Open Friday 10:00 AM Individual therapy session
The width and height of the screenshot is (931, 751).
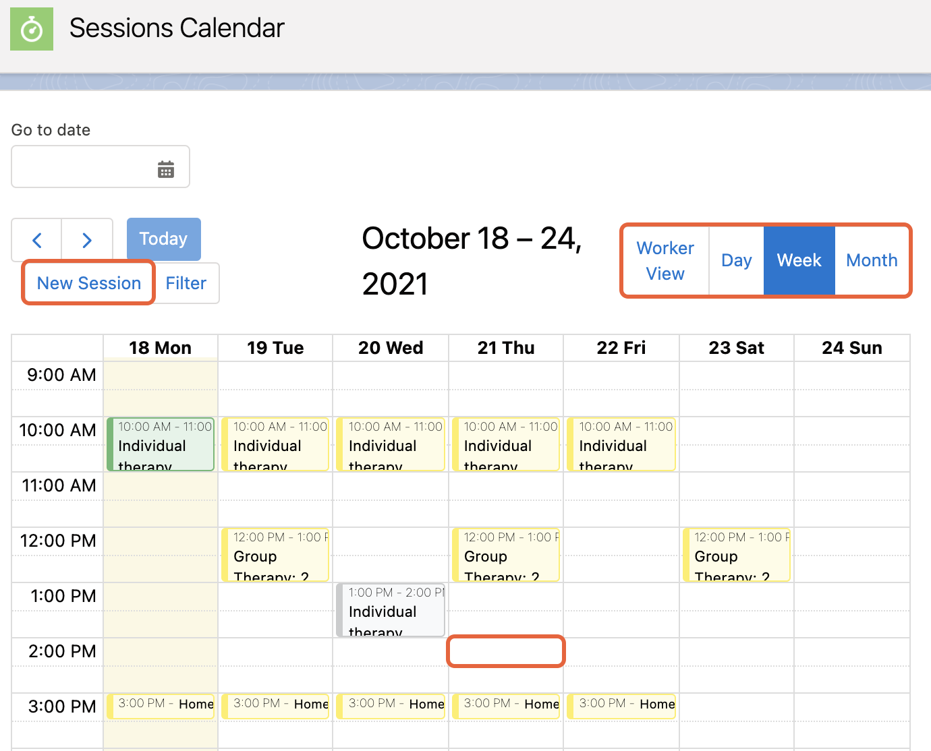[x=621, y=444]
